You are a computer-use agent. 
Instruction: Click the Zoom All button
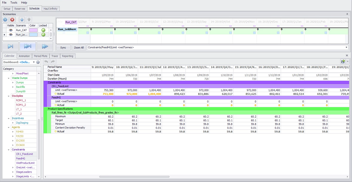[x=79, y=47]
